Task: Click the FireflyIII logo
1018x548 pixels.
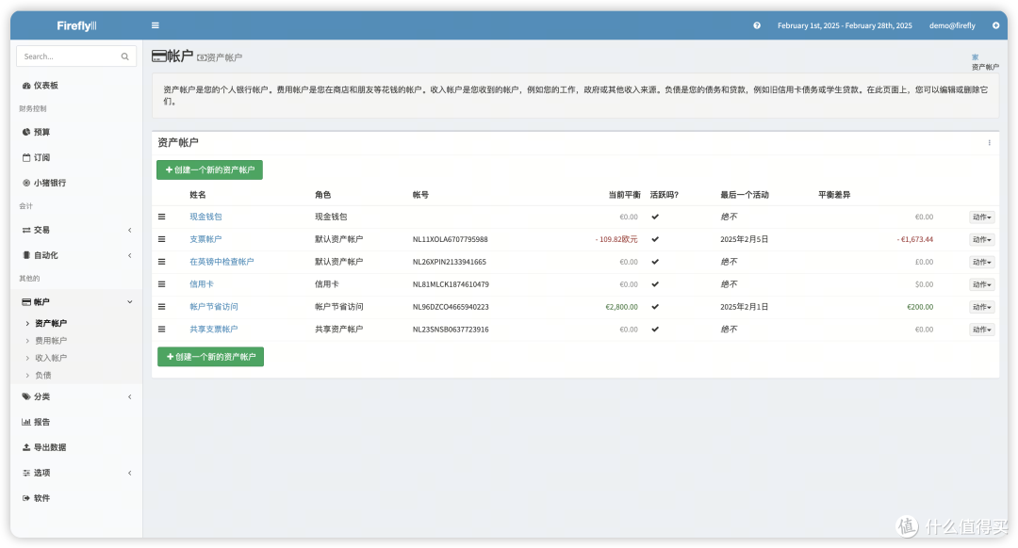Action: [x=76, y=26]
